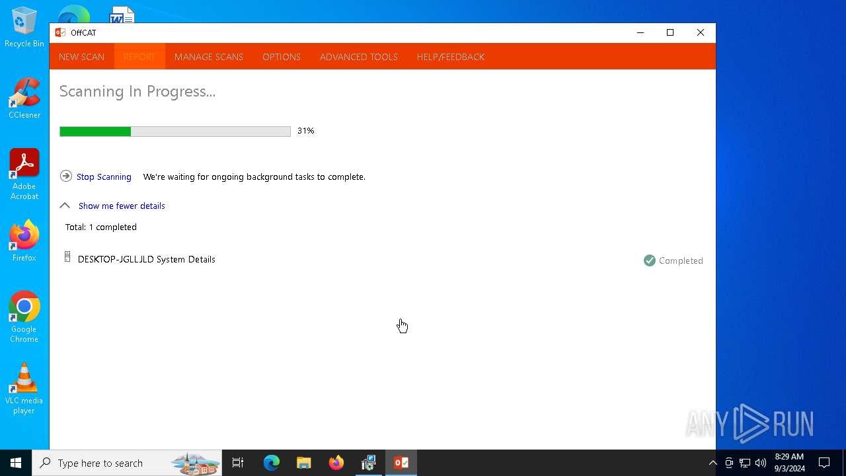Collapse details with the chevron arrow
Viewport: 846px width, 476px height.
(65, 206)
